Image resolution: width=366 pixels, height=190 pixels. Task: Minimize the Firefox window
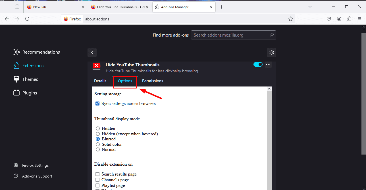(334, 7)
